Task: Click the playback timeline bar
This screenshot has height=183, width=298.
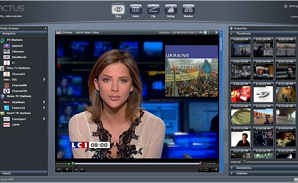Action: pos(137,163)
